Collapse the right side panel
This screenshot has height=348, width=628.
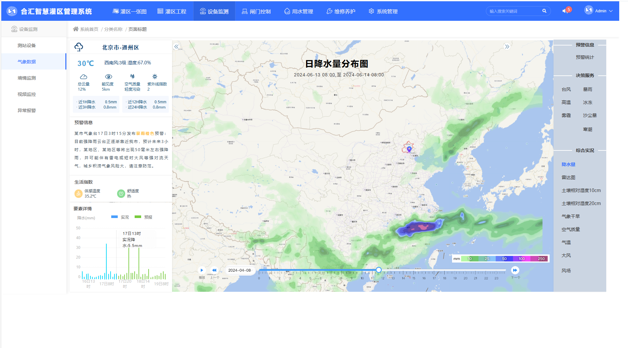(507, 46)
